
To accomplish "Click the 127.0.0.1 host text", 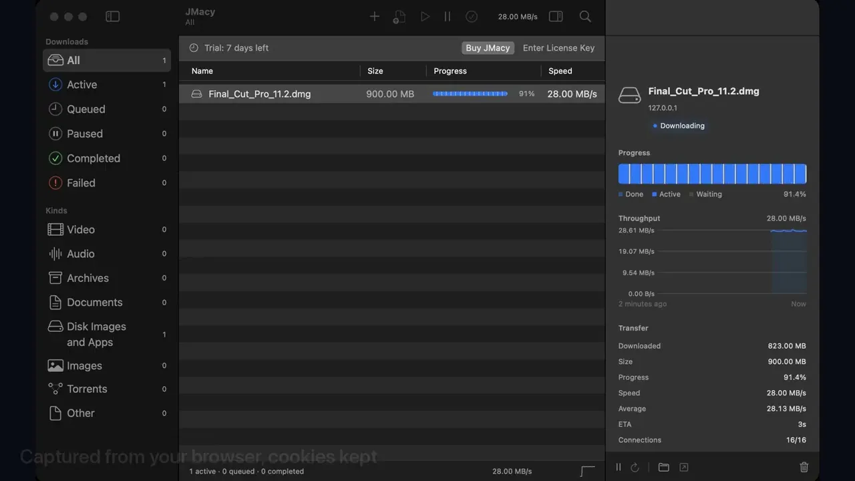I will (x=663, y=108).
